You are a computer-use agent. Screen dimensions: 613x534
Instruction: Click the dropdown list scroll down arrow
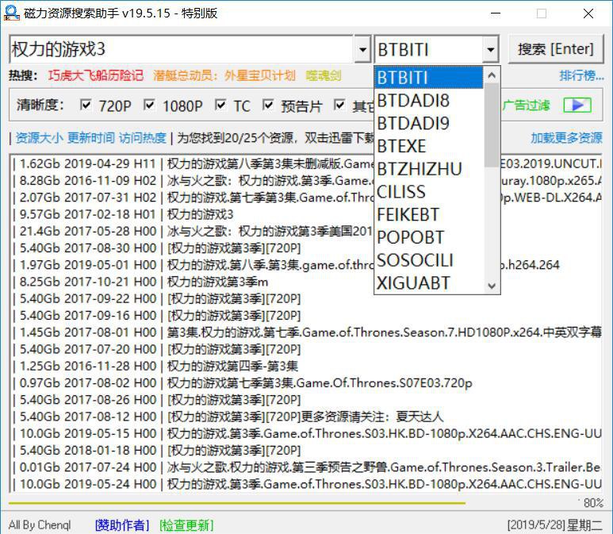[492, 286]
